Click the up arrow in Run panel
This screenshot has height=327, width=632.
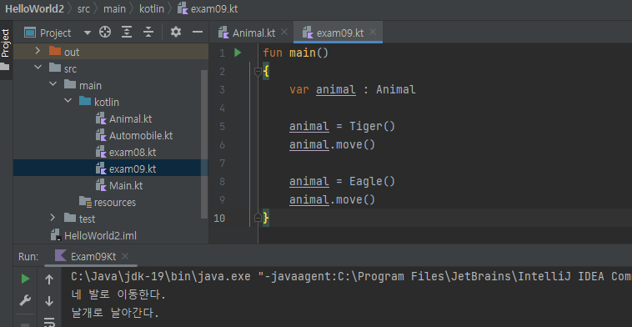pos(48,279)
